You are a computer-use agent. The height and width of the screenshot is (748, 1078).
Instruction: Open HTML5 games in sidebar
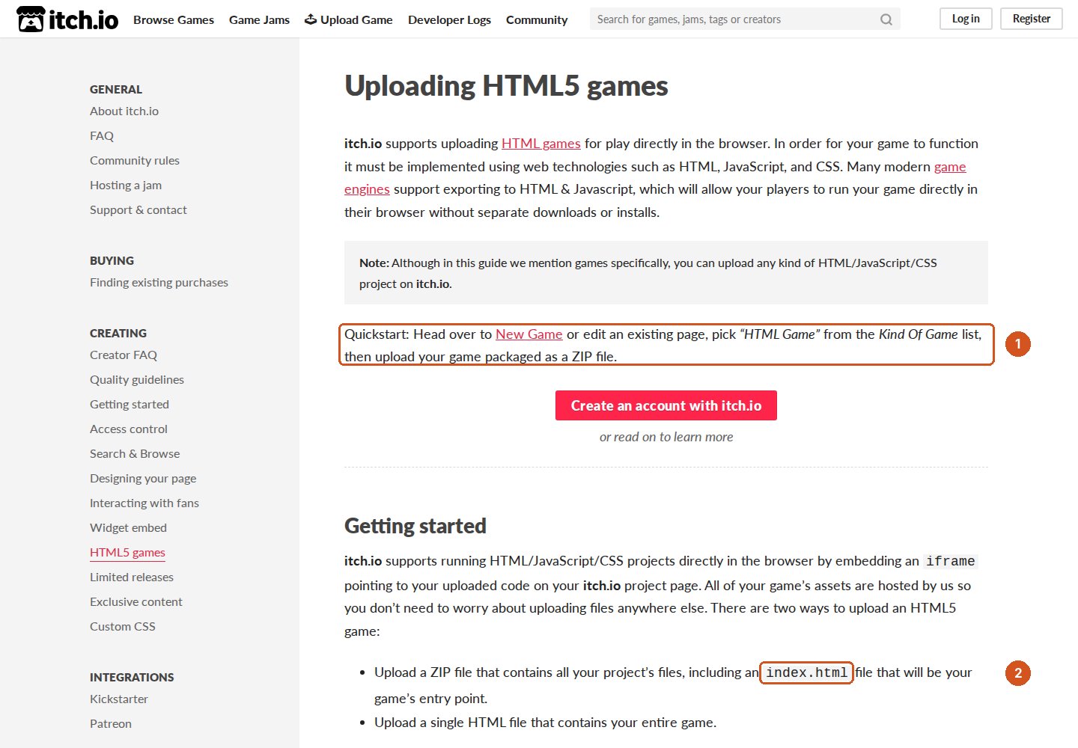point(127,552)
